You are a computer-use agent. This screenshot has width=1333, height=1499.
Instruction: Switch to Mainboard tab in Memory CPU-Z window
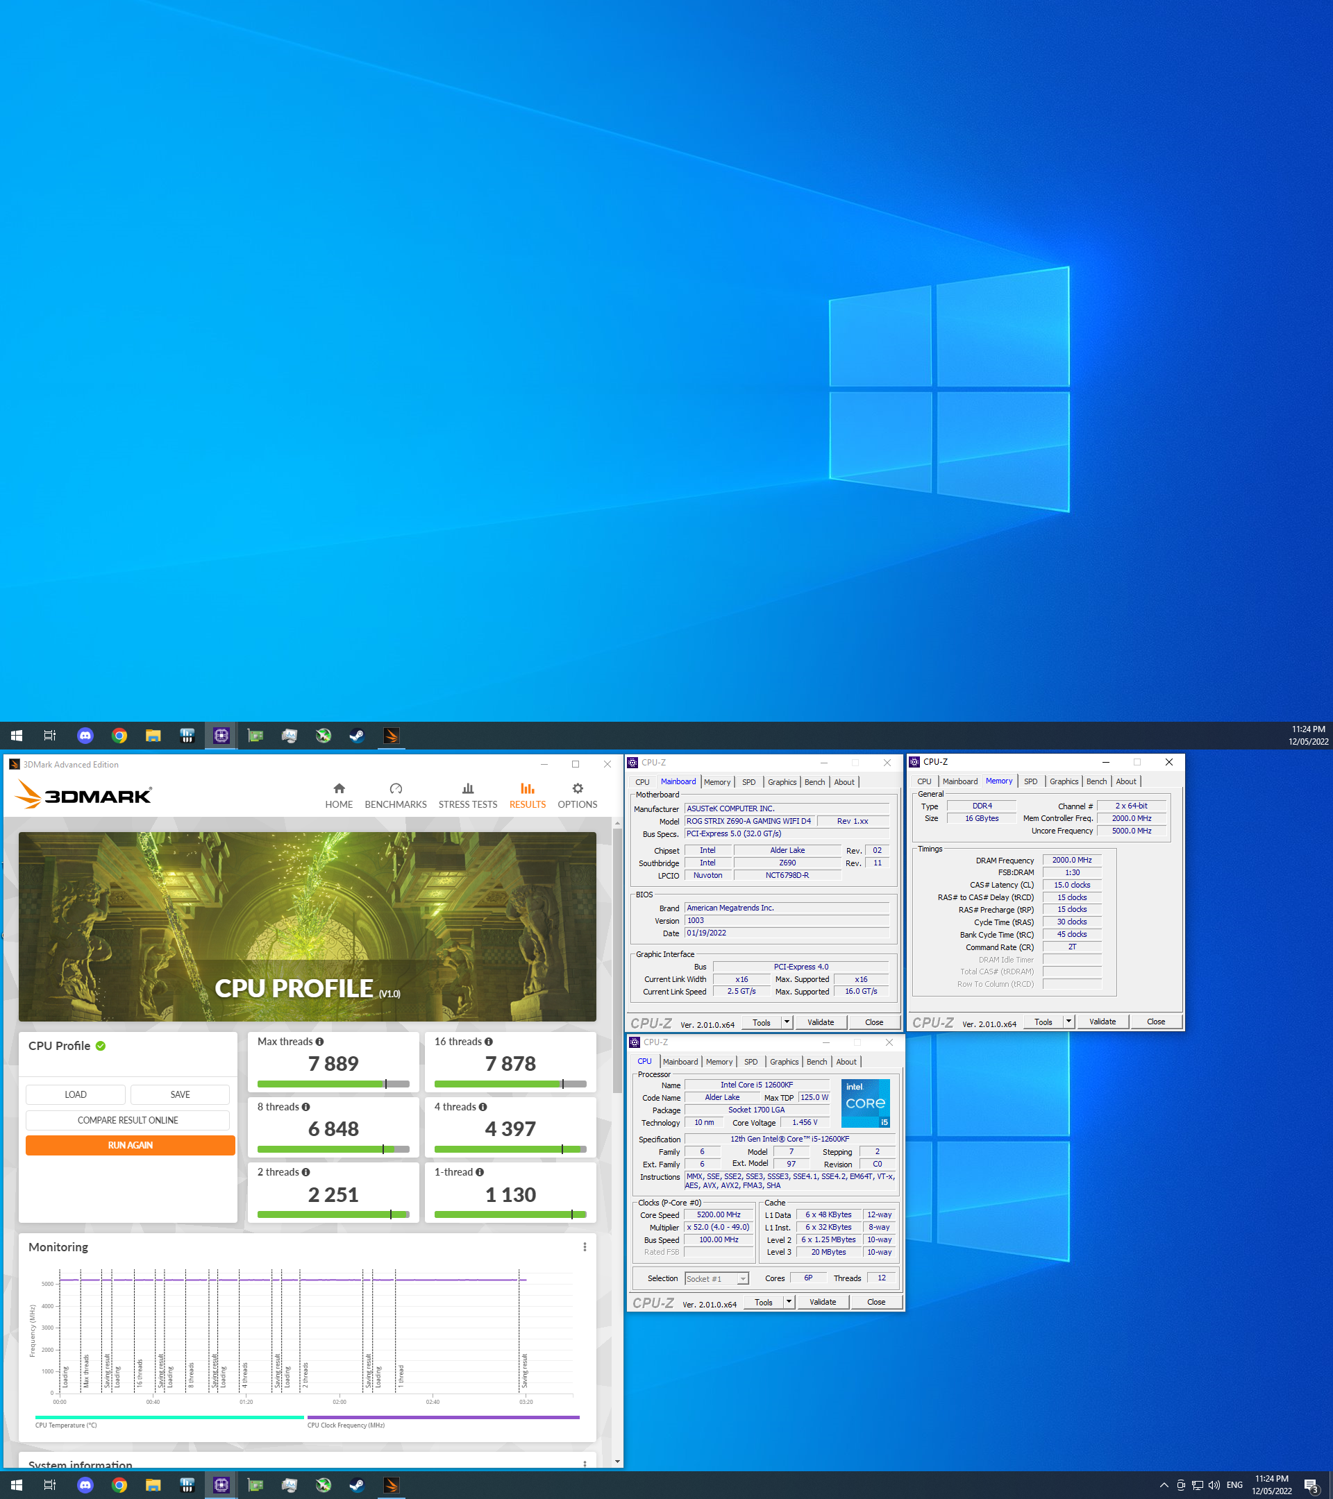point(959,781)
